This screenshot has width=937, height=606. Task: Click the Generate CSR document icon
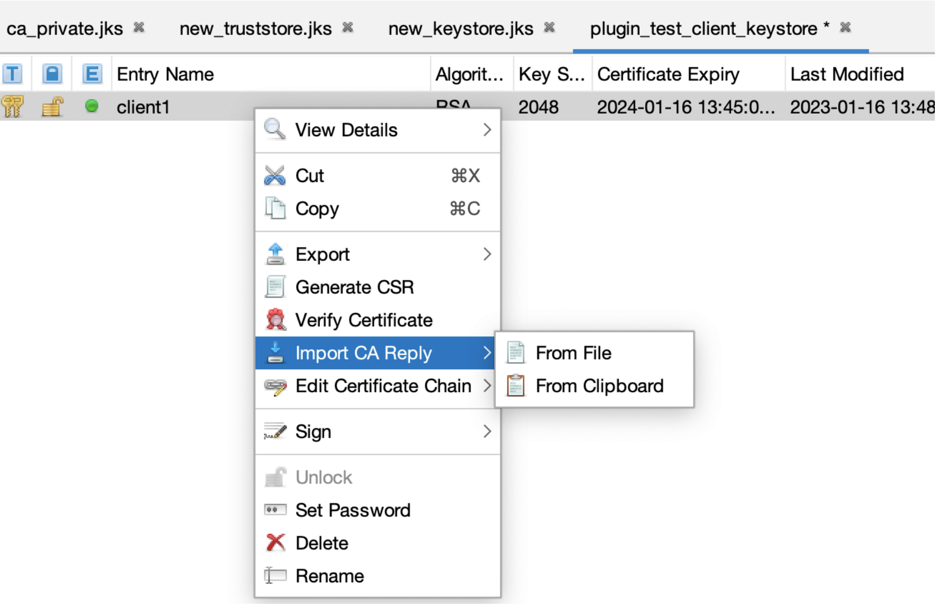click(x=275, y=287)
